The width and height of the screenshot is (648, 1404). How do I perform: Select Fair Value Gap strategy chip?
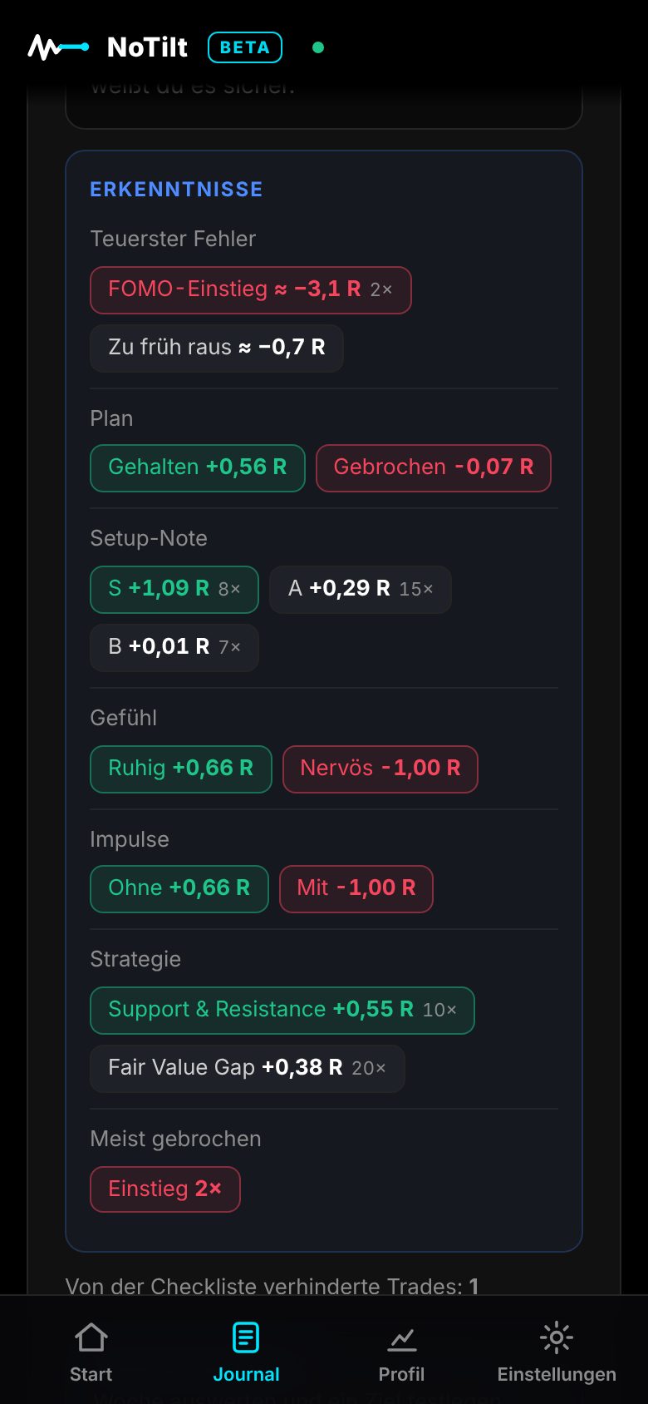248,1069
